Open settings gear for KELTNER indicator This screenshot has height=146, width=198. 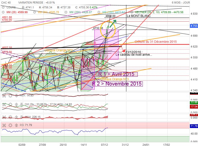pos(132,12)
